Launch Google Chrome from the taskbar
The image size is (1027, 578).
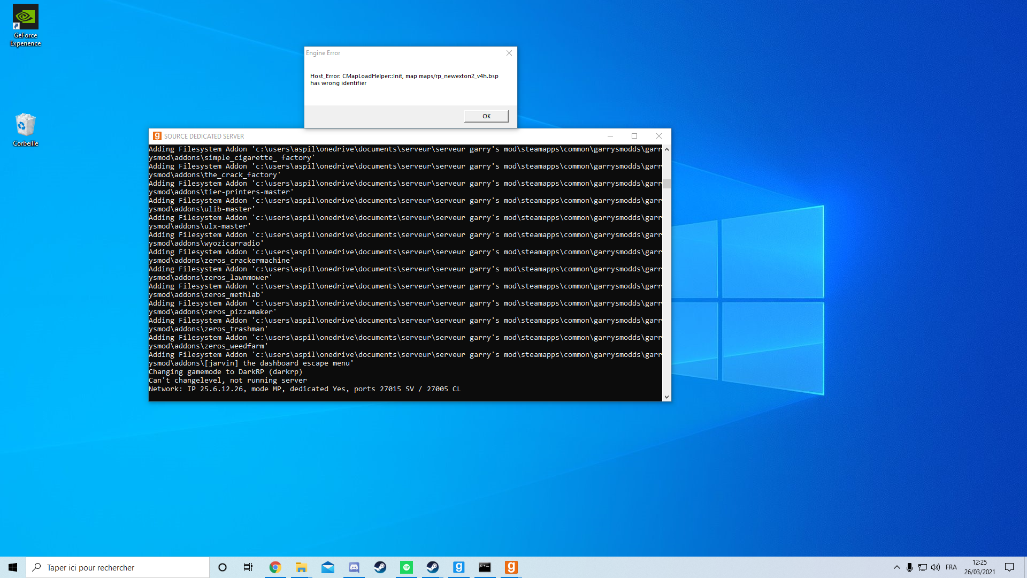275,567
